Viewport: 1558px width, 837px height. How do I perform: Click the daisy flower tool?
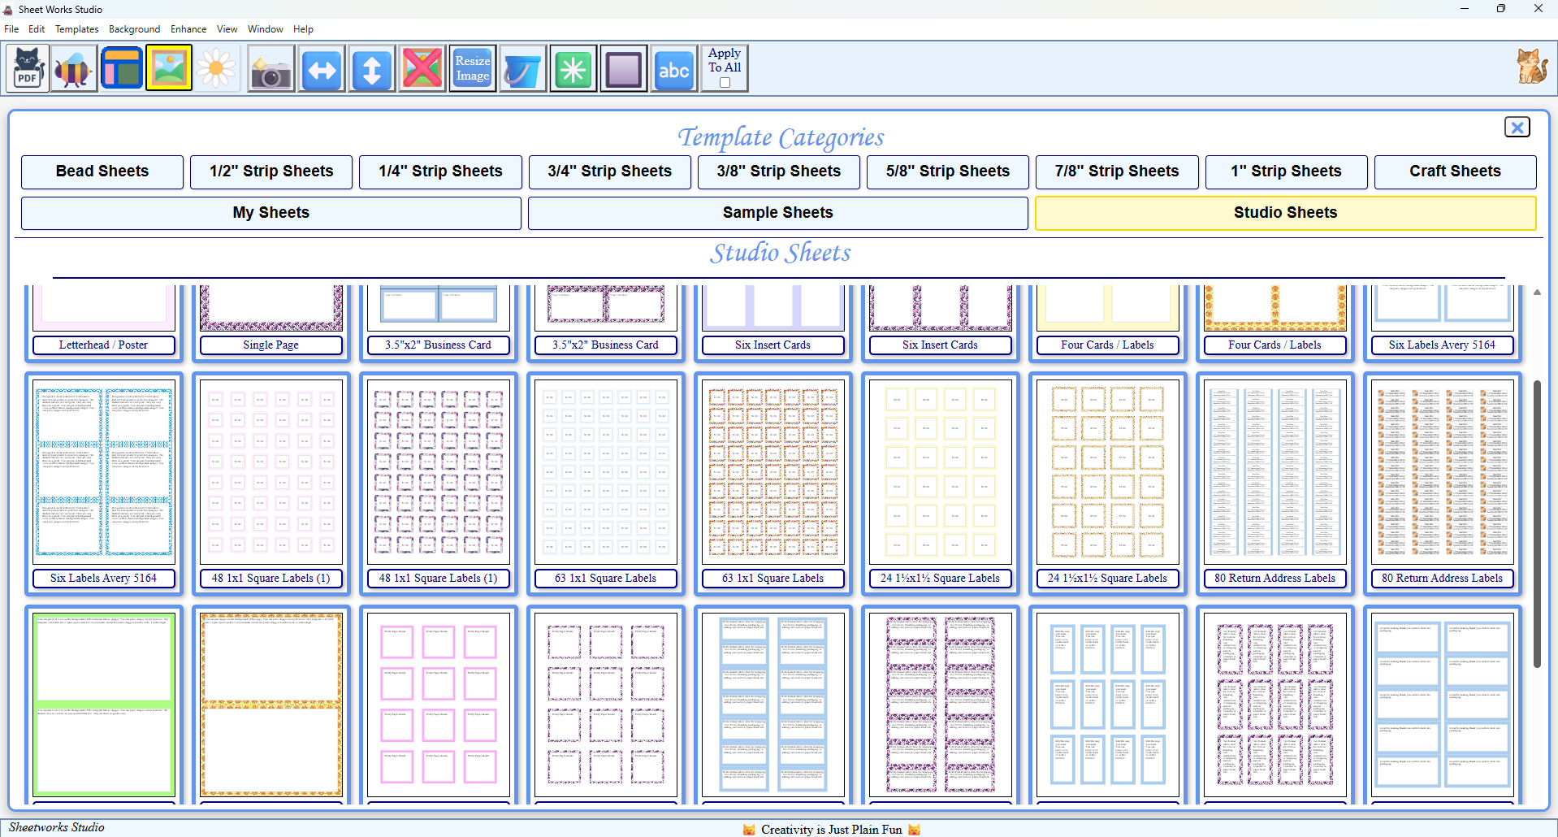(x=216, y=68)
